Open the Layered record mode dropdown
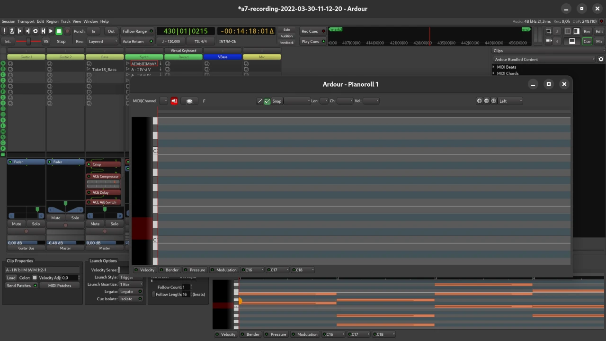 click(102, 41)
